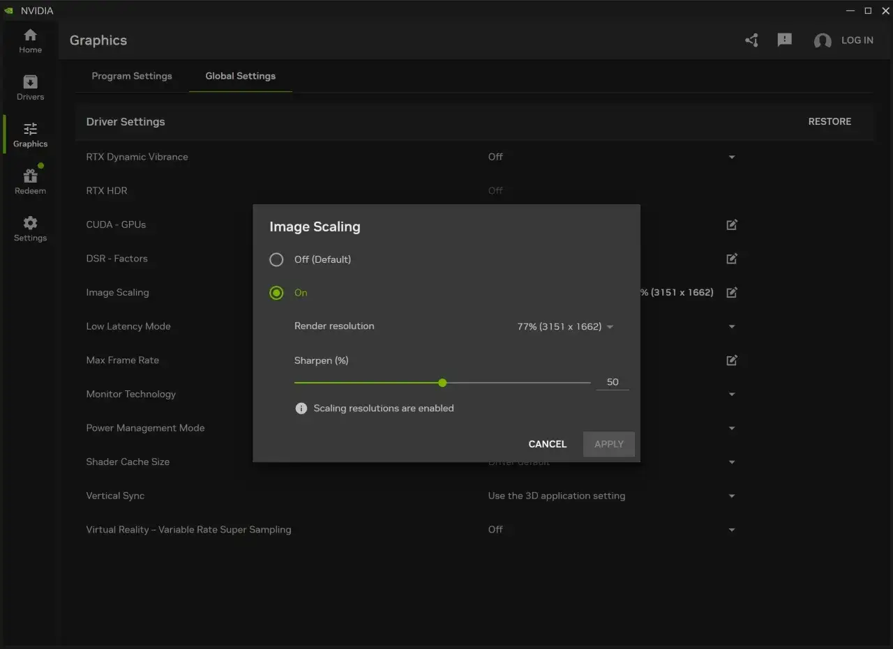Click the Driver Settings heading
Viewport: 893px width, 649px height.
point(126,121)
